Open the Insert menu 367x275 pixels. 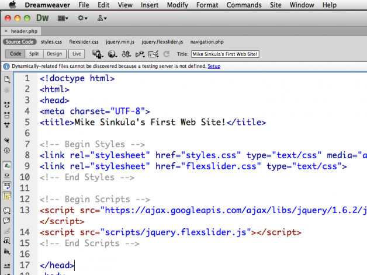coord(150,5)
